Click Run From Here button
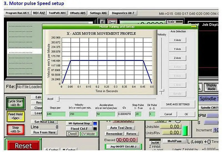This screenshot has width=222, height=152. (44, 132)
